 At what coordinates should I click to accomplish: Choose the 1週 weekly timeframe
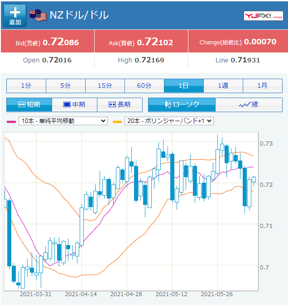(x=223, y=86)
